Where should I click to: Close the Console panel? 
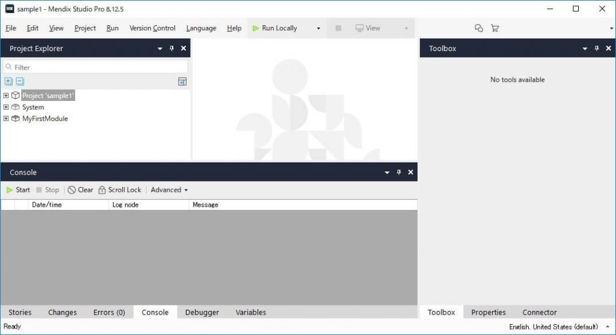click(411, 173)
